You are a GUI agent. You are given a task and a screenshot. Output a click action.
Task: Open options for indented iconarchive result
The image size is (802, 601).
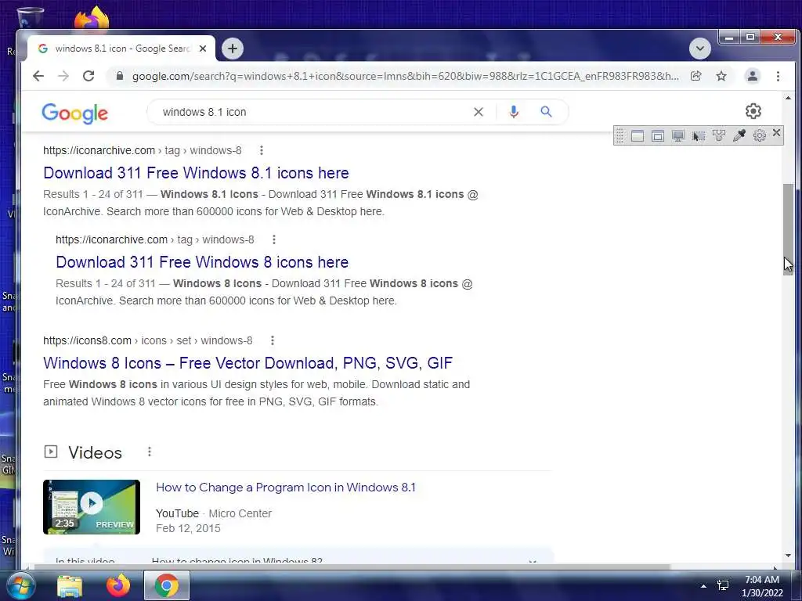pos(274,239)
